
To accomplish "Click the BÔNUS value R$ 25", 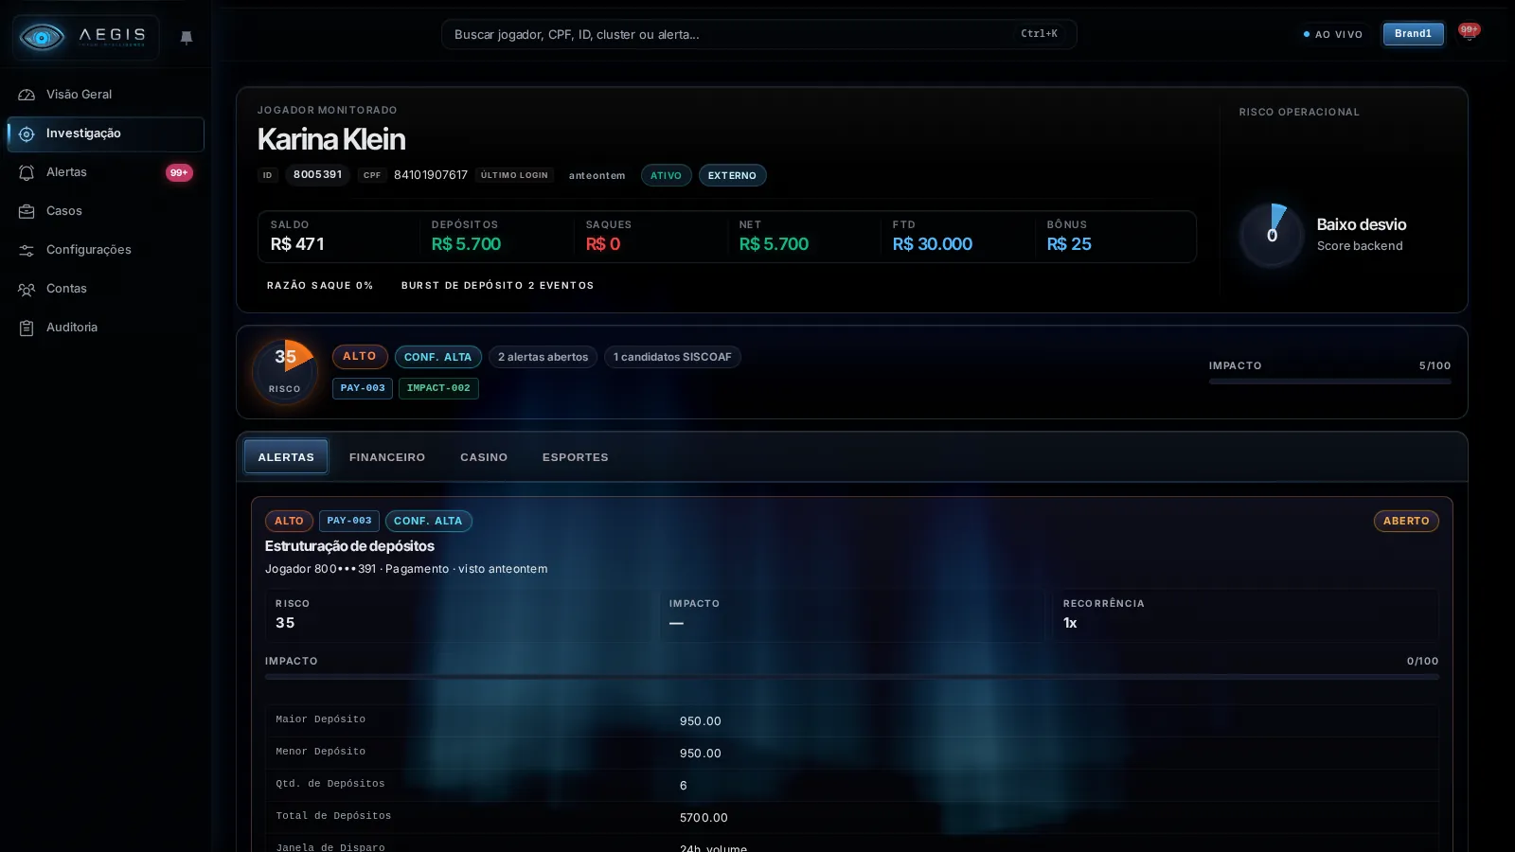I will (x=1069, y=244).
